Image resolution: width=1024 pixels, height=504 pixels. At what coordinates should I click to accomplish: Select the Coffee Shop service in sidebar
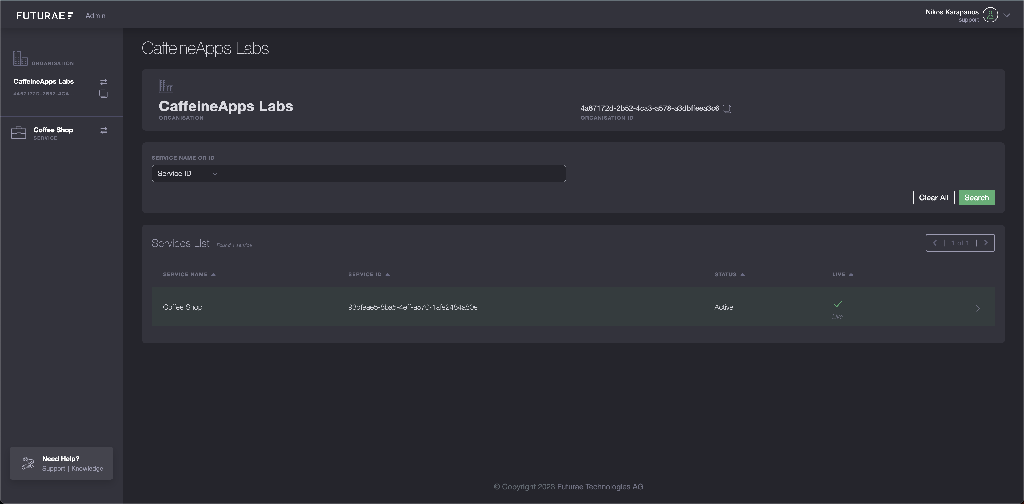pyautogui.click(x=53, y=130)
